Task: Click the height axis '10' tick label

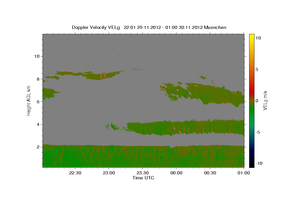Action: (x=36, y=56)
